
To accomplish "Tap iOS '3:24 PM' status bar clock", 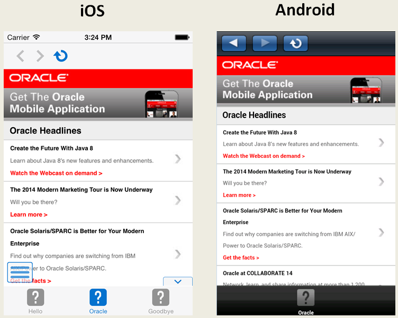I will click(x=98, y=38).
